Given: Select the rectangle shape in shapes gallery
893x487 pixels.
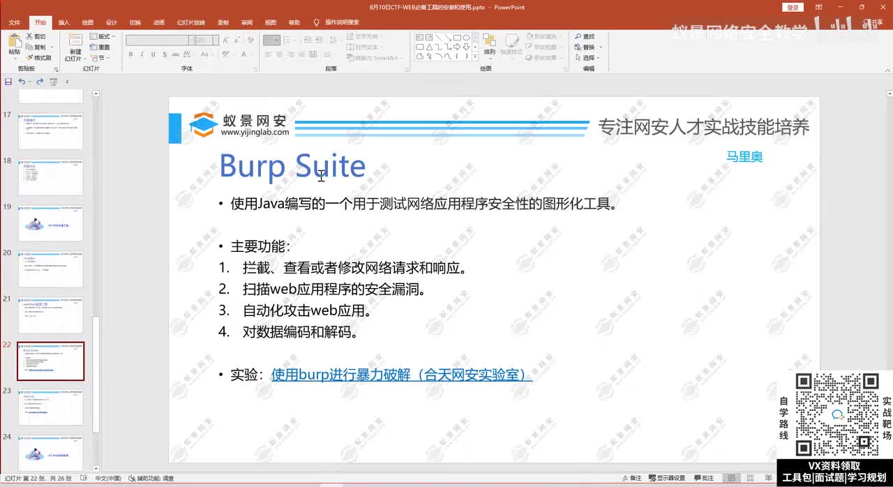Looking at the screenshot, I should 456,38.
